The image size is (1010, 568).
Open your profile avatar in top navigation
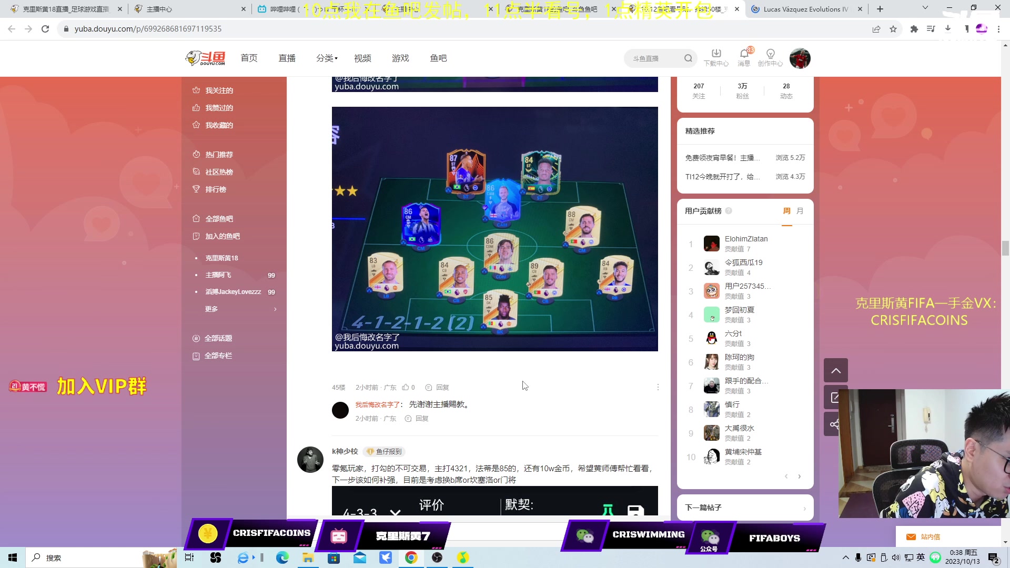click(x=800, y=58)
